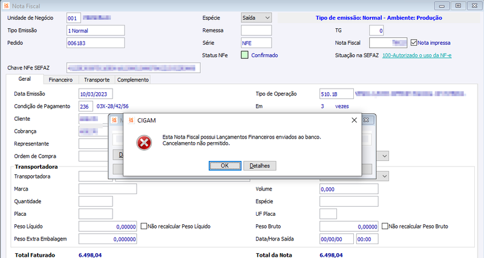Viewport: 484px width, 258px height.
Task: Click the red error icon in CIGAM dialog
Action: click(144, 143)
